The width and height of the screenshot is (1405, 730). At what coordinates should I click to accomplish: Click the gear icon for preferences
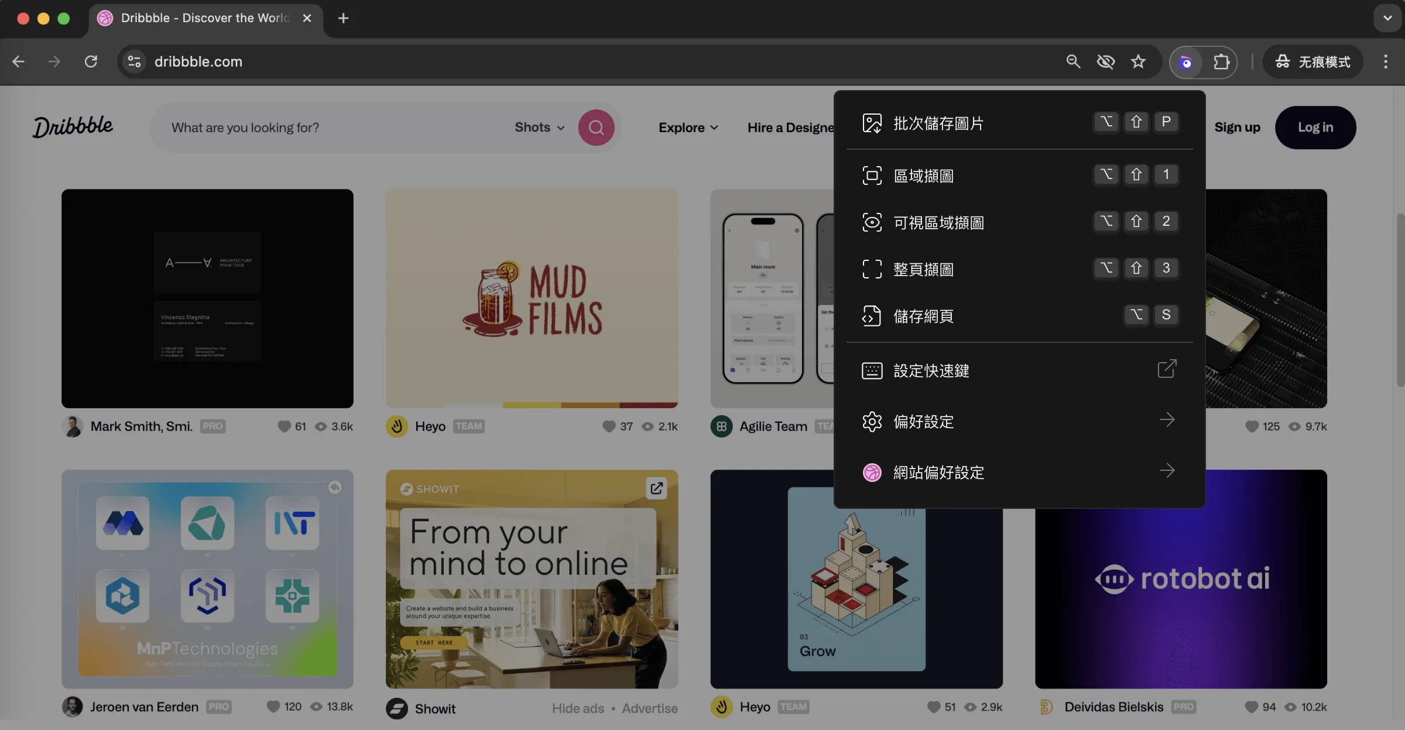point(872,421)
